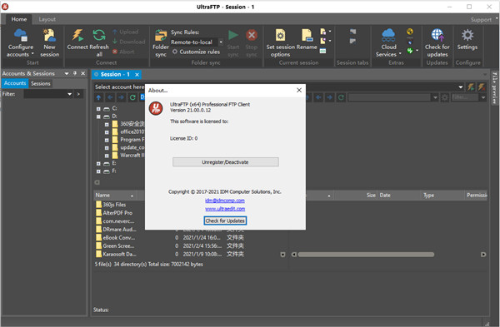
Task: Pin the Accounts & Sessions panel
Action: (75, 73)
